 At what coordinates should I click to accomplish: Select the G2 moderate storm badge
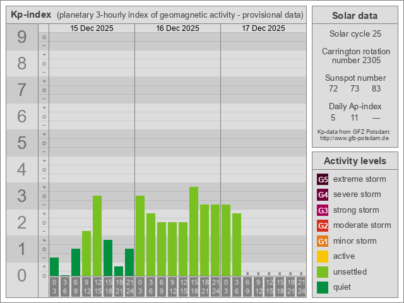tap(323, 225)
